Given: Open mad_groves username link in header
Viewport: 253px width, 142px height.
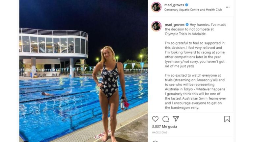Looking at the screenshot, I should 174,5.
